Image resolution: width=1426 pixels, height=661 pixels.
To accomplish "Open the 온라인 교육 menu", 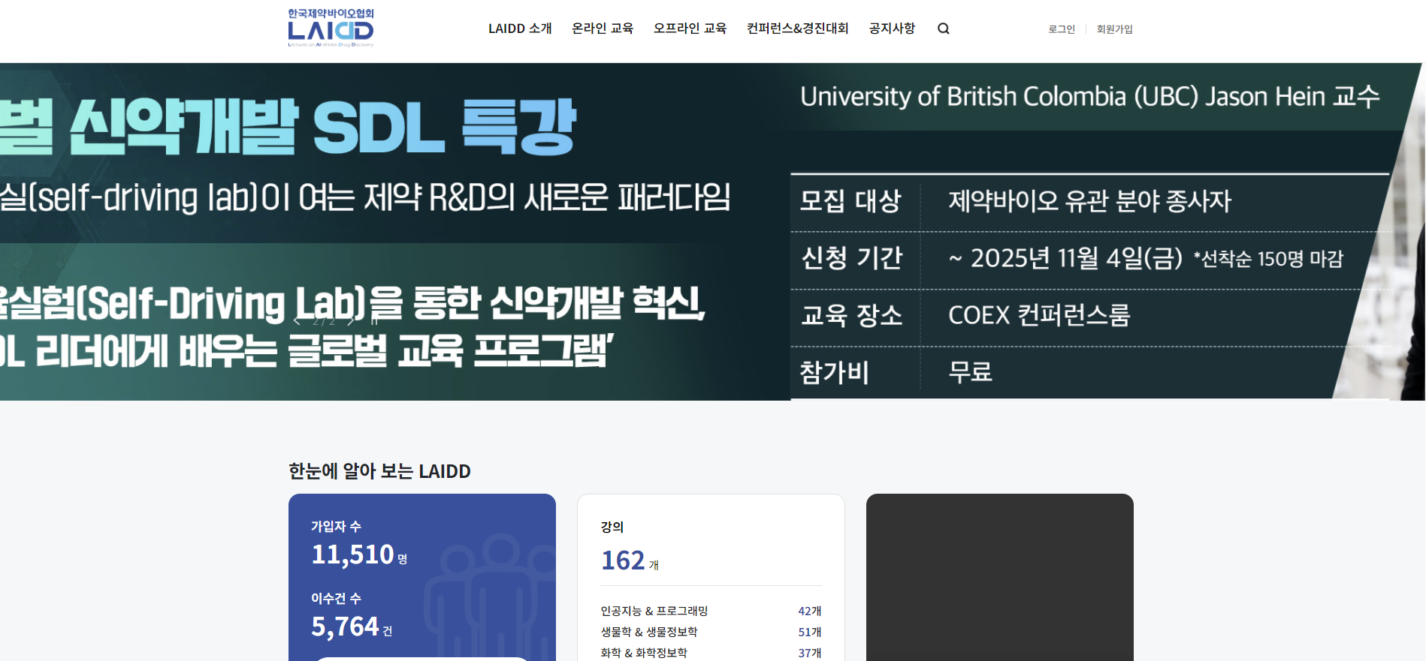I will (603, 29).
